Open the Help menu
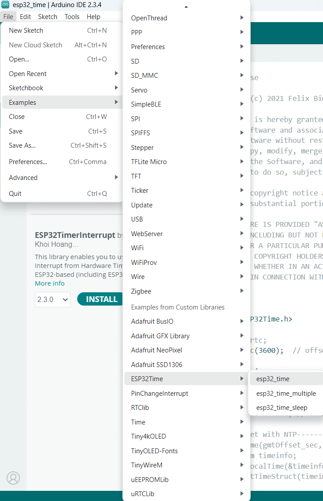Screen dimensions: 323x501 [x=94, y=17]
